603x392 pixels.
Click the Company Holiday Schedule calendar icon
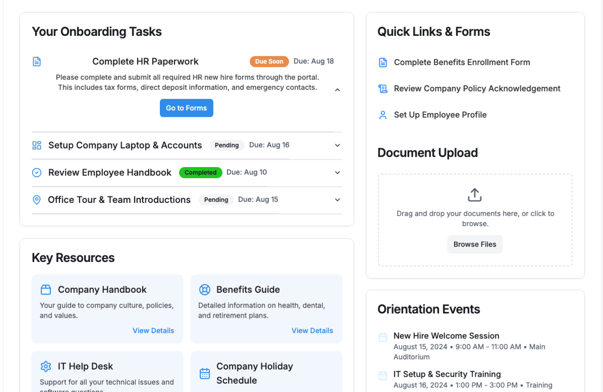(x=204, y=373)
